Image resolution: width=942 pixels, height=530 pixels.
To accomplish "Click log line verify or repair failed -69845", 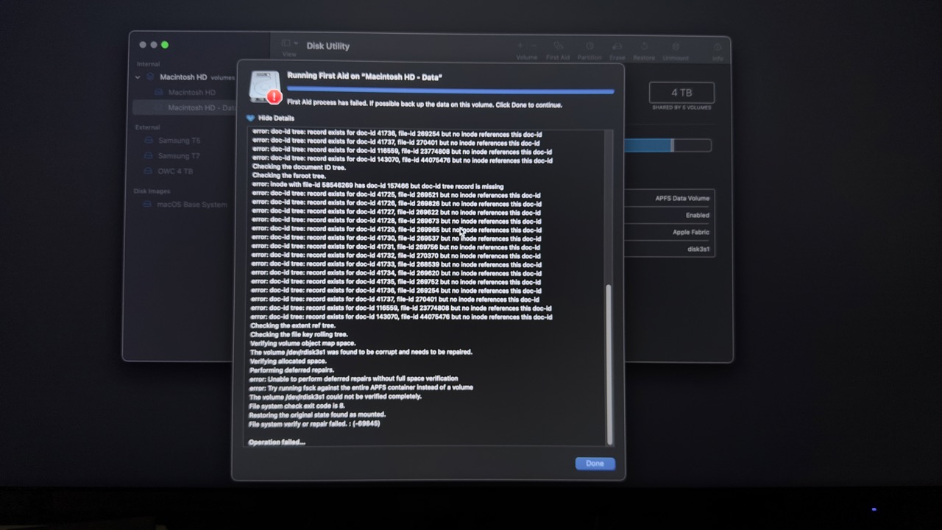I will pos(314,424).
